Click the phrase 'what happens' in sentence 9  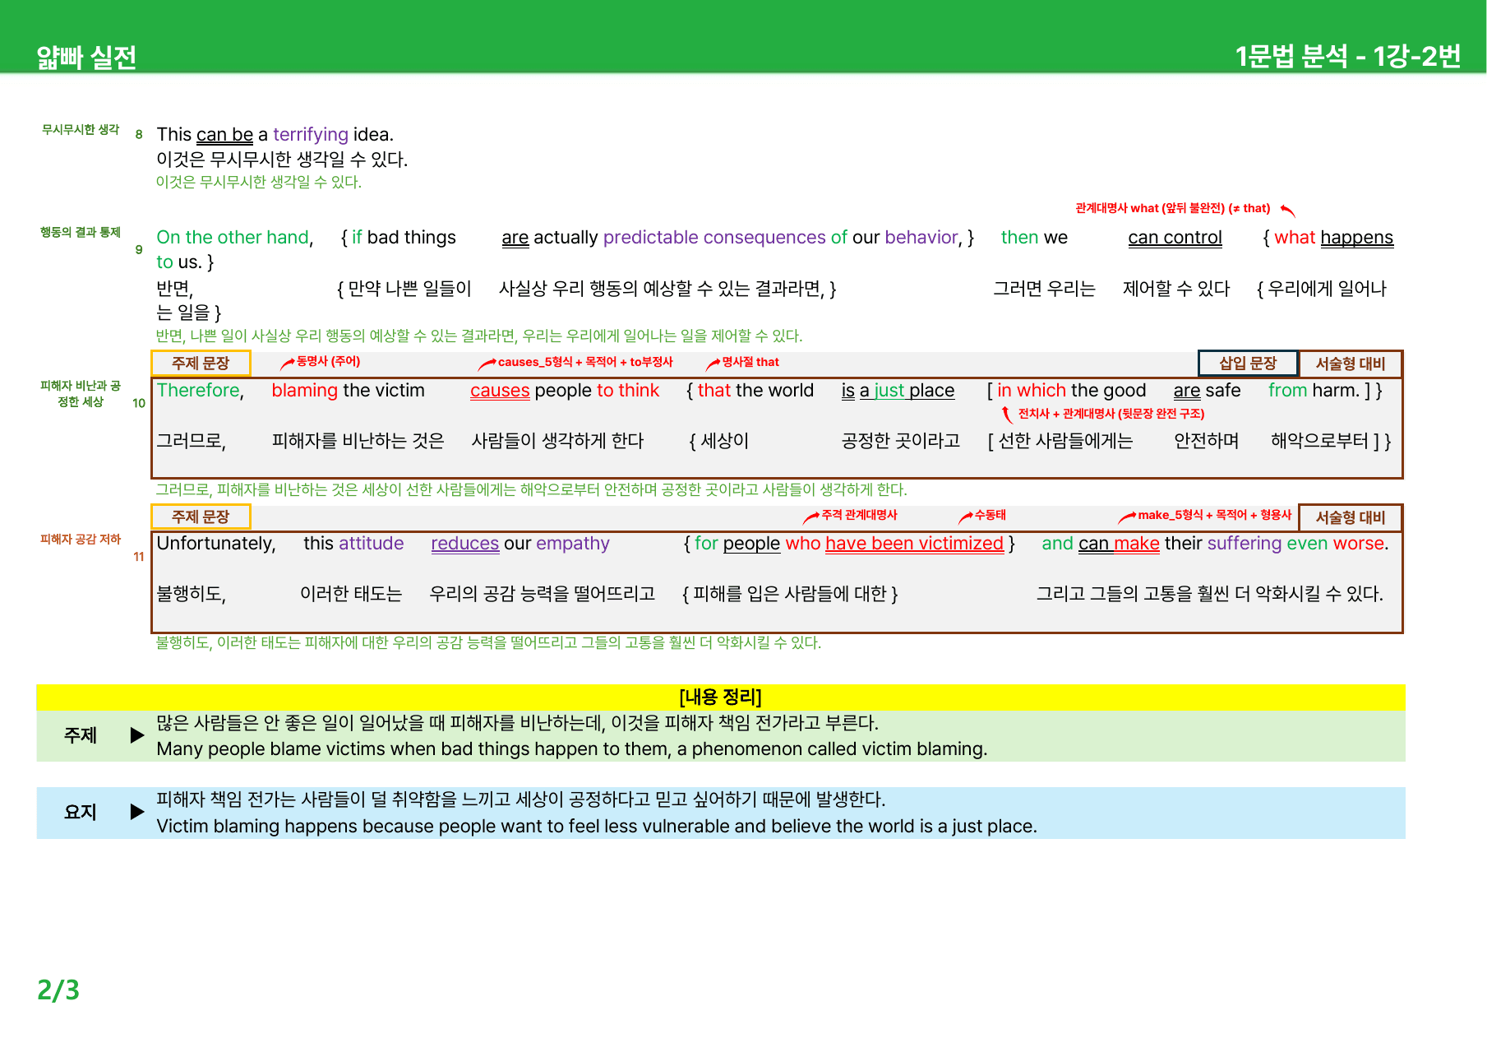pos(1333,237)
